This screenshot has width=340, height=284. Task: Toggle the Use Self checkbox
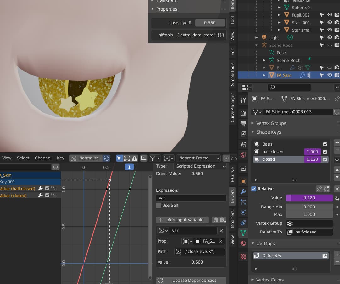point(159,206)
